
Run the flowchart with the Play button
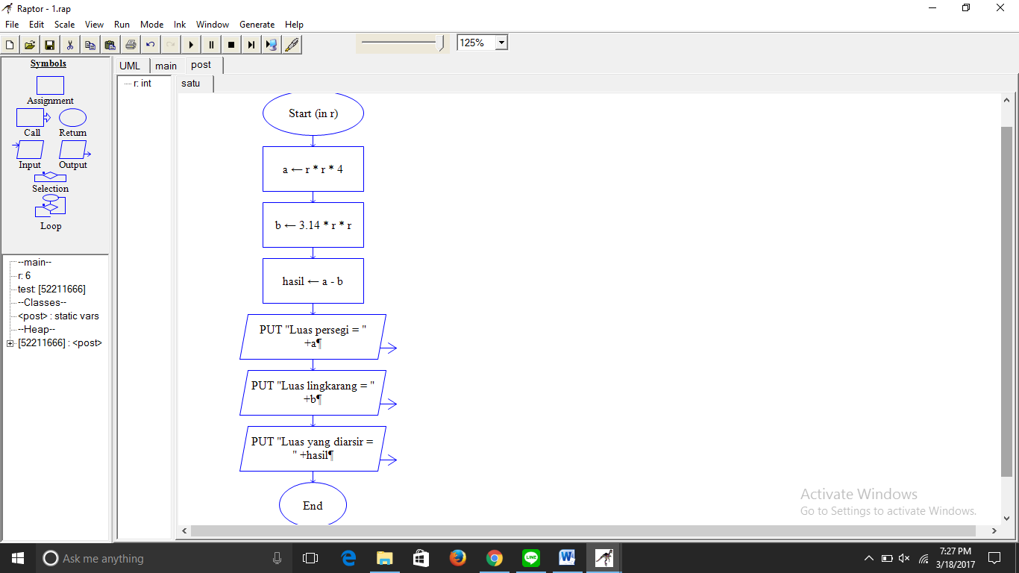[191, 45]
